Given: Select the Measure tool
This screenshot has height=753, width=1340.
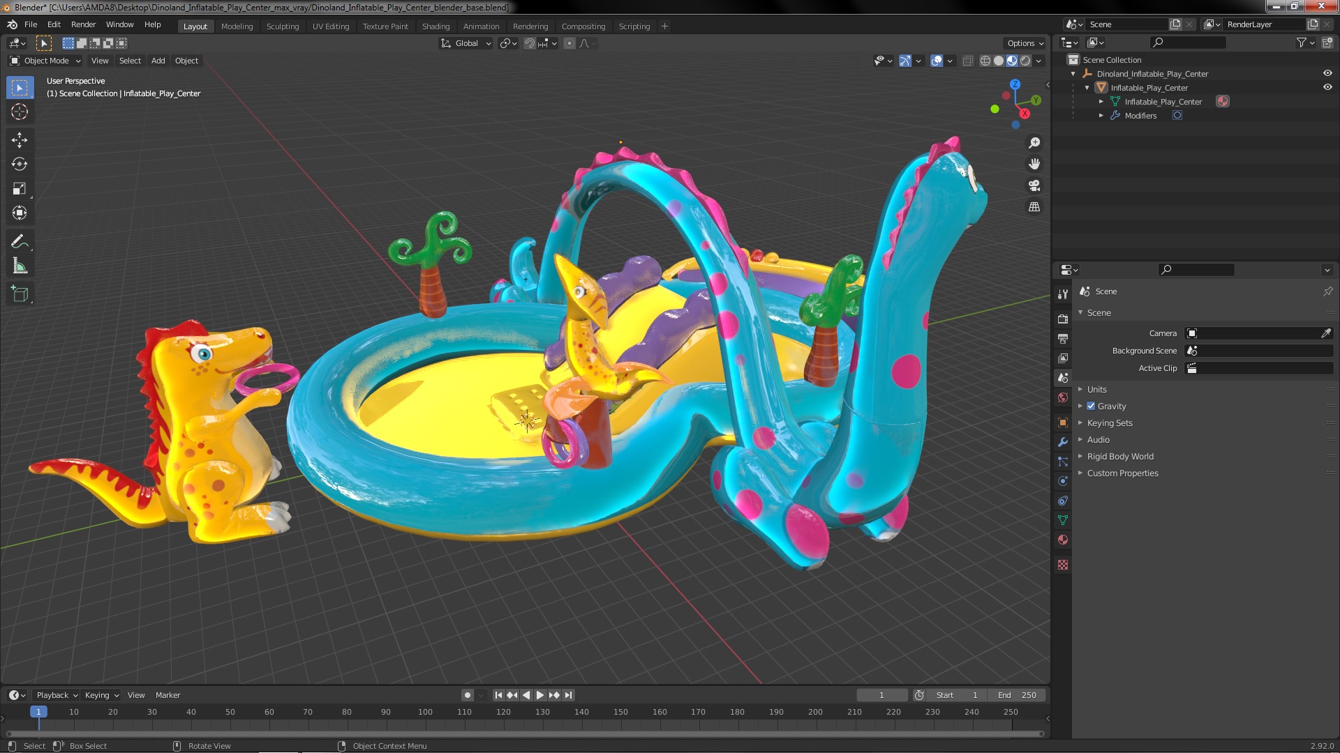Looking at the screenshot, I should [20, 266].
